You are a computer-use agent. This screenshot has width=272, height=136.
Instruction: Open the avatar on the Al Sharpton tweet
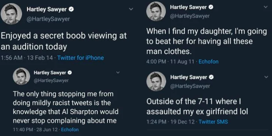pyautogui.click(x=21, y=76)
